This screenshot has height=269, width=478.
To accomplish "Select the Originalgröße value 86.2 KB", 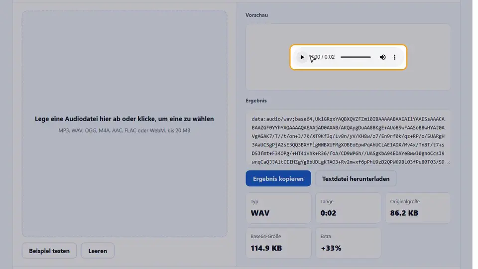I will click(x=404, y=213).
